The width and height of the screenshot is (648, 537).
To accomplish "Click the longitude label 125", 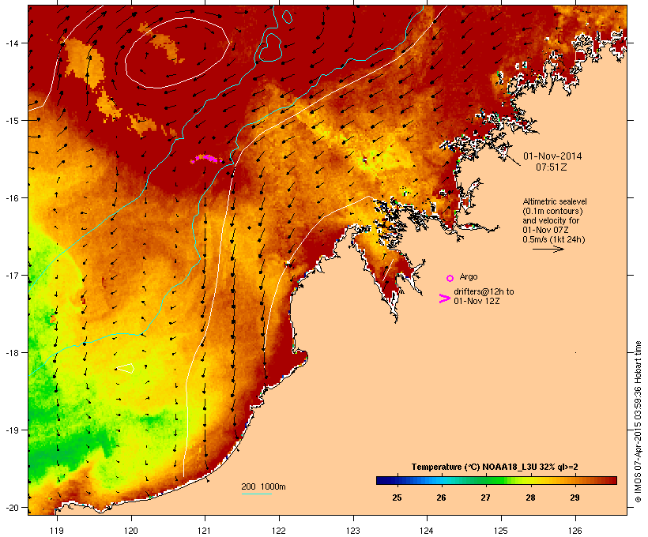I will 501,531.
